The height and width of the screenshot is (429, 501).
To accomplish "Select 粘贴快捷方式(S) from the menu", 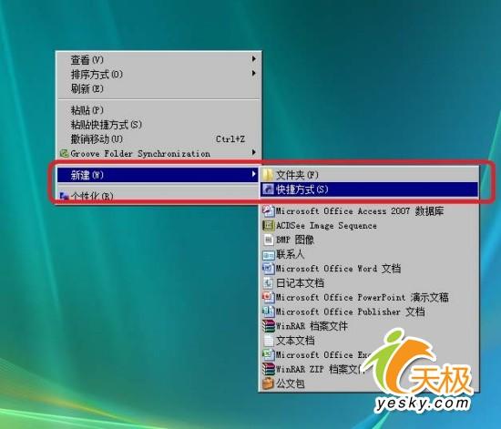I will [x=158, y=125].
